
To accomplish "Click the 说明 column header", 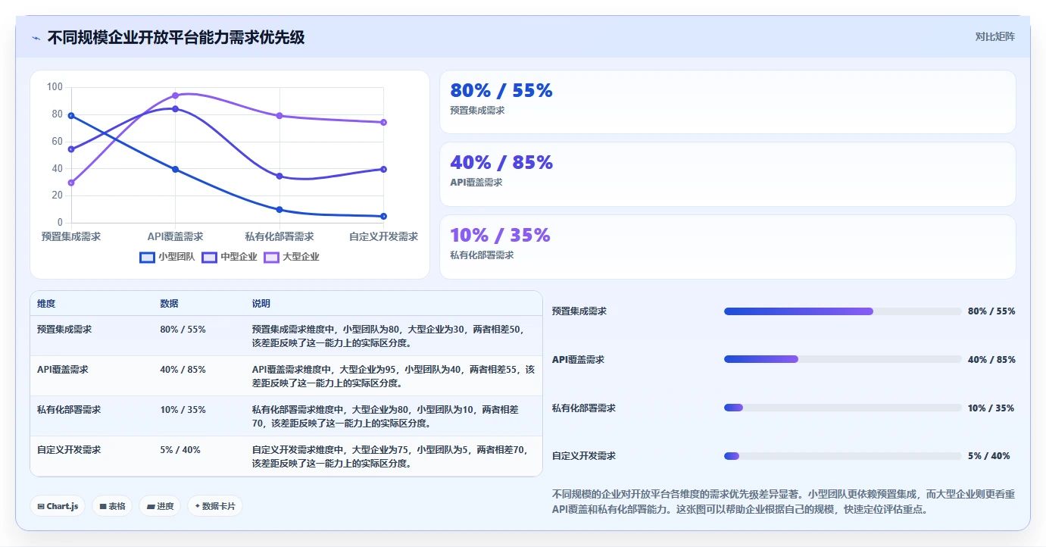I will point(261,304).
